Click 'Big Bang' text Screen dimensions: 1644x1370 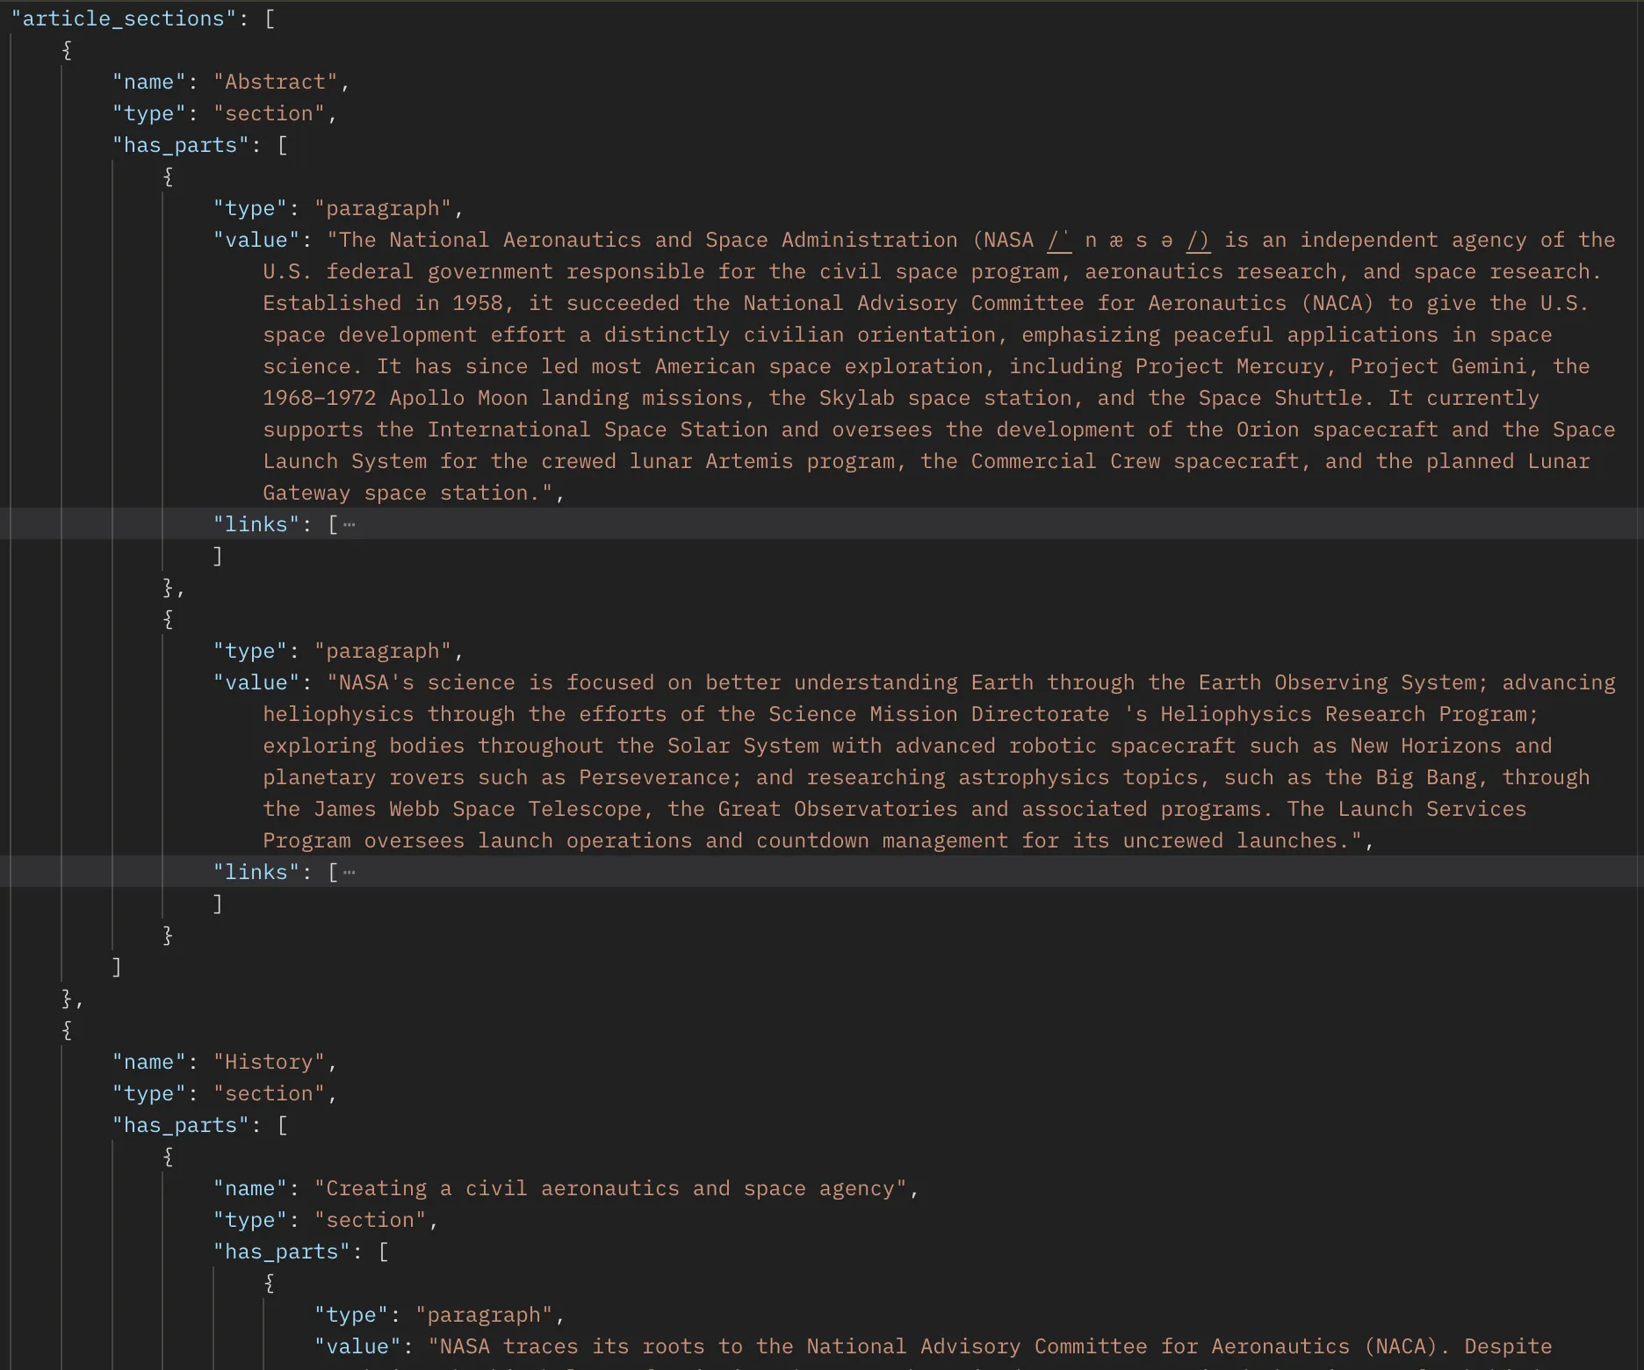pos(1426,777)
